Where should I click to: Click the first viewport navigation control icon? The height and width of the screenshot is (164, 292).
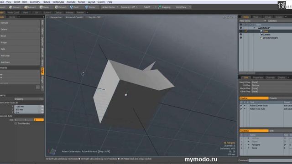(224, 17)
